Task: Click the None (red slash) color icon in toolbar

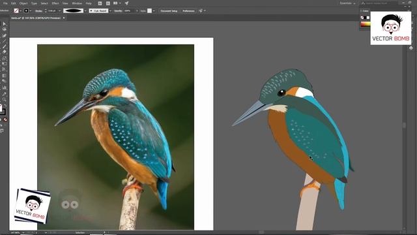Action: coord(5,119)
